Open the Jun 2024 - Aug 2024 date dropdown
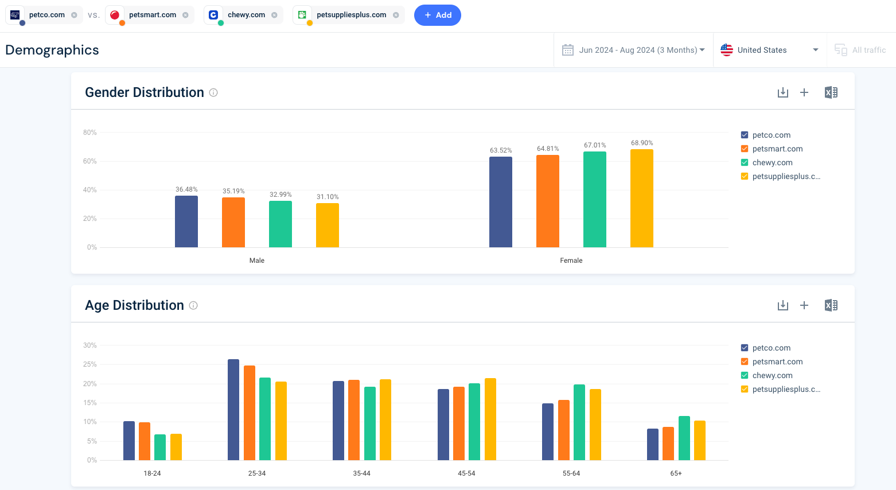The width and height of the screenshot is (896, 490). 642,50
